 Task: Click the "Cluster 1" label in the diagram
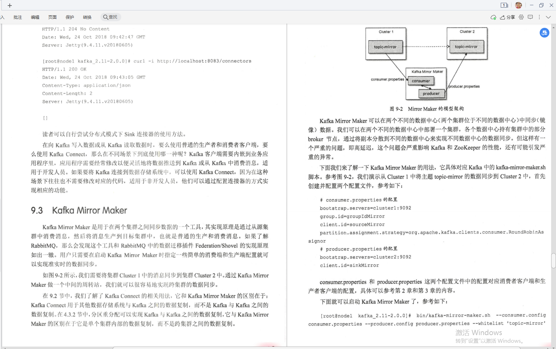point(386,32)
